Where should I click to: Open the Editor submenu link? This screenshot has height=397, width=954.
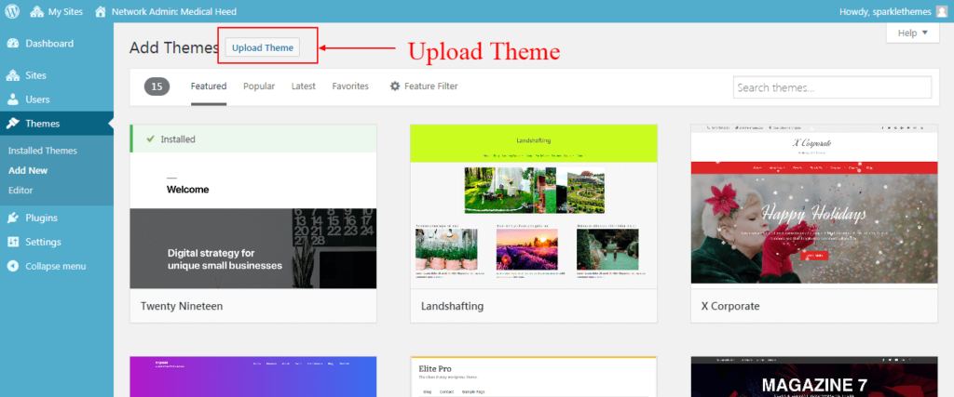(x=20, y=190)
